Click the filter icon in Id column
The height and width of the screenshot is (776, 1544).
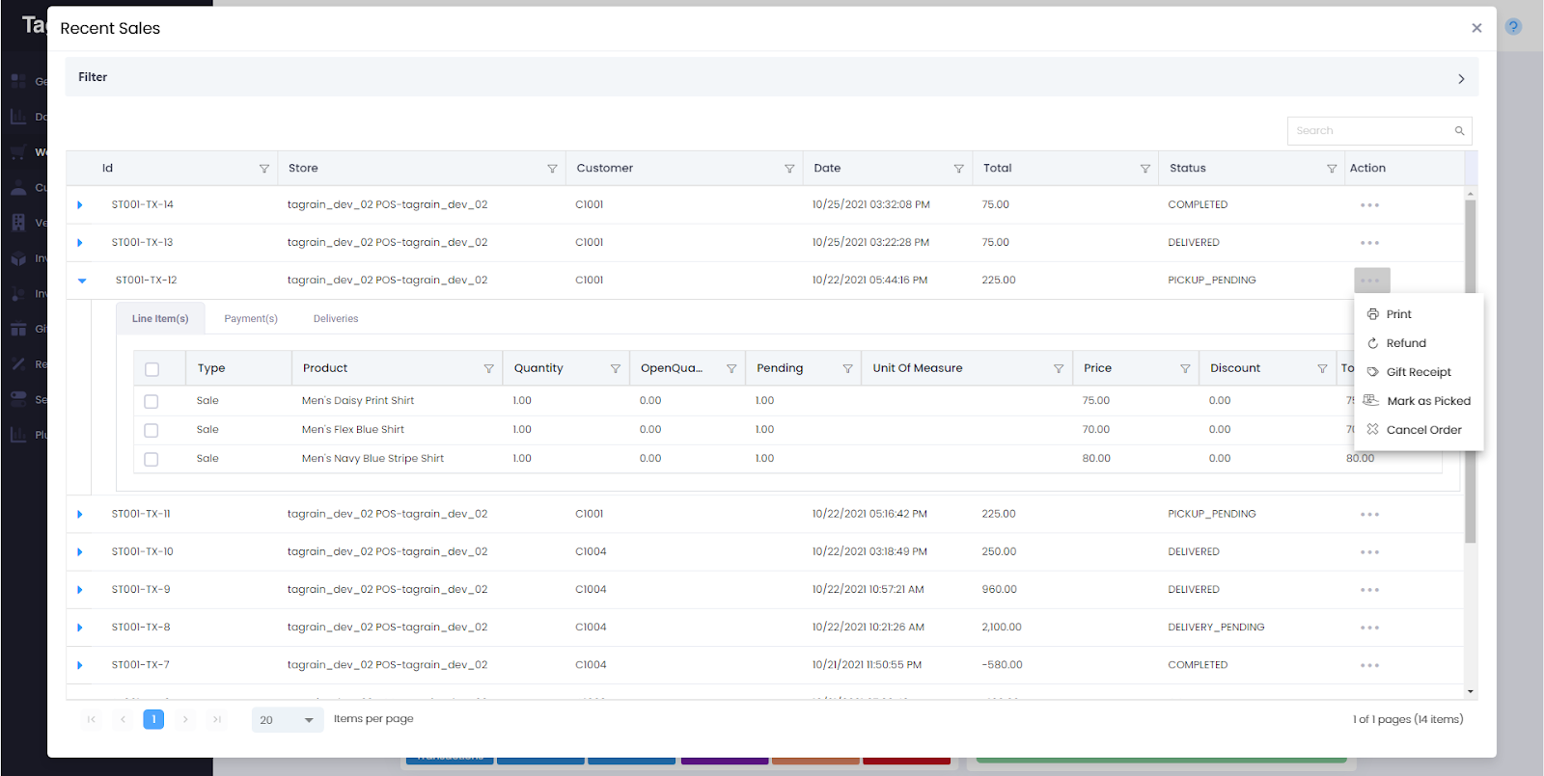point(263,169)
